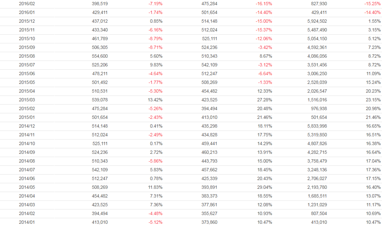The image size is (382, 226).
Task: Click the 2015/10 date cell
Action: click(x=27, y=39)
